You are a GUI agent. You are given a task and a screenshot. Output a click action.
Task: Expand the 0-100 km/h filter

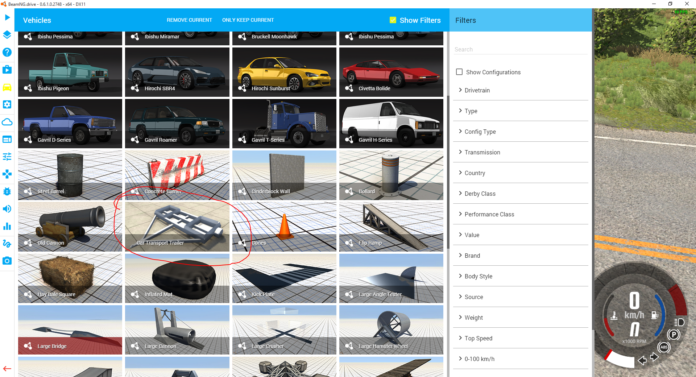pos(521,359)
